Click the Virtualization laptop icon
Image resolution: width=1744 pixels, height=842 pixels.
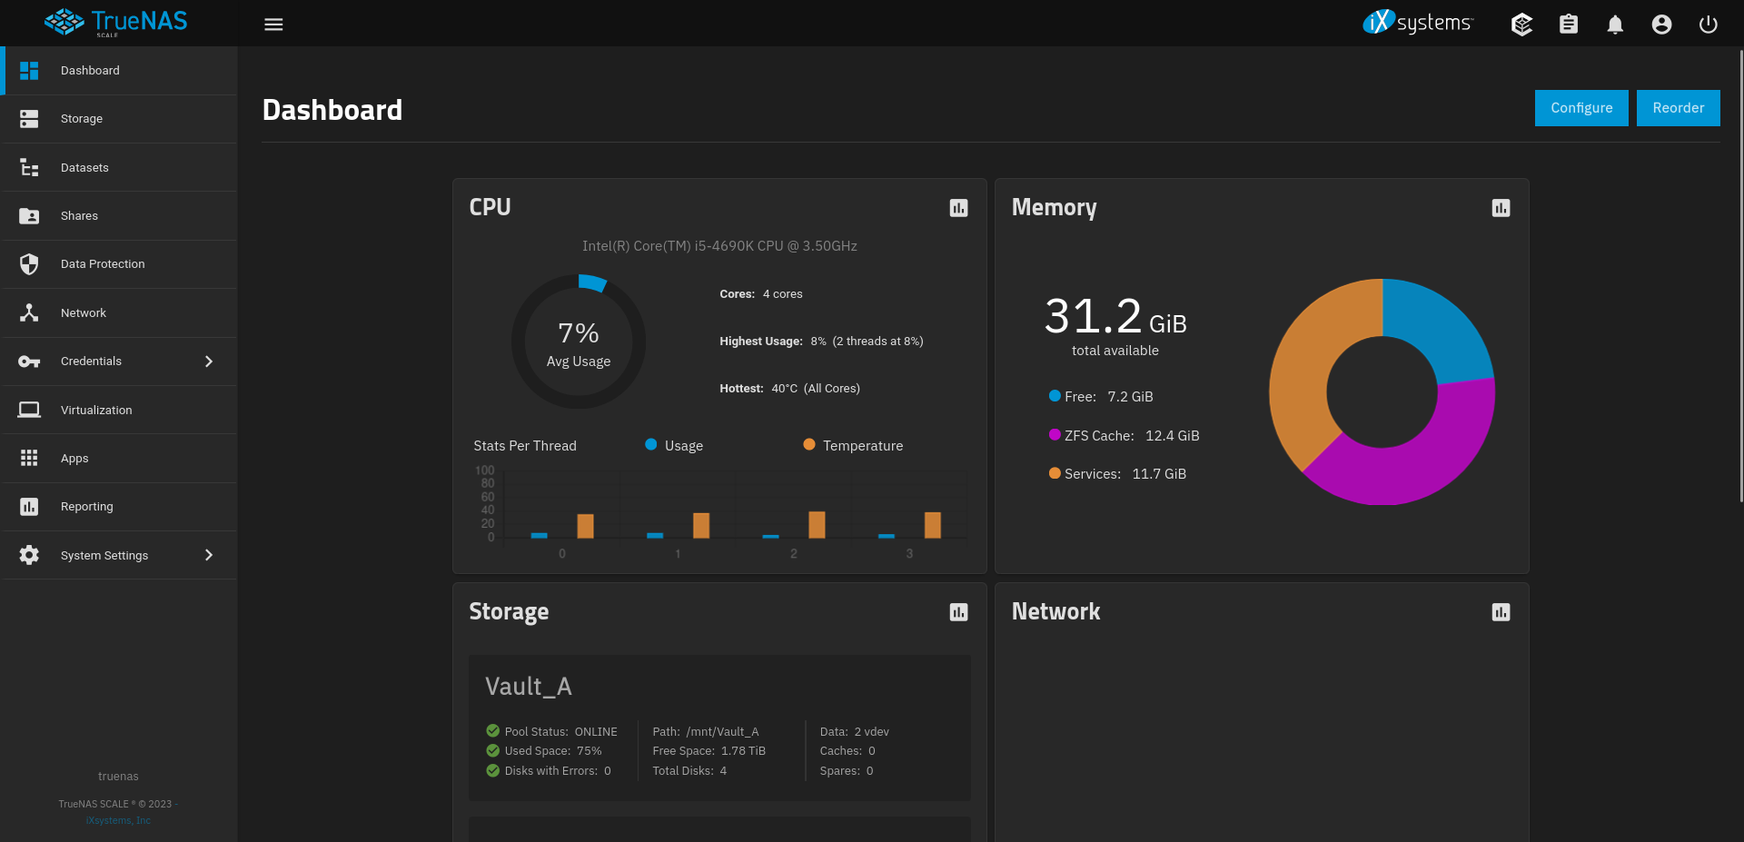(29, 410)
